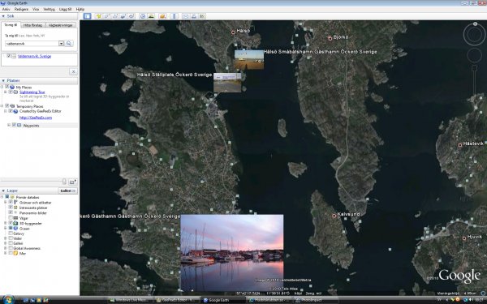This screenshot has height=304, width=487.
Task: Collapse the Sök panel
Action: [x=3, y=16]
